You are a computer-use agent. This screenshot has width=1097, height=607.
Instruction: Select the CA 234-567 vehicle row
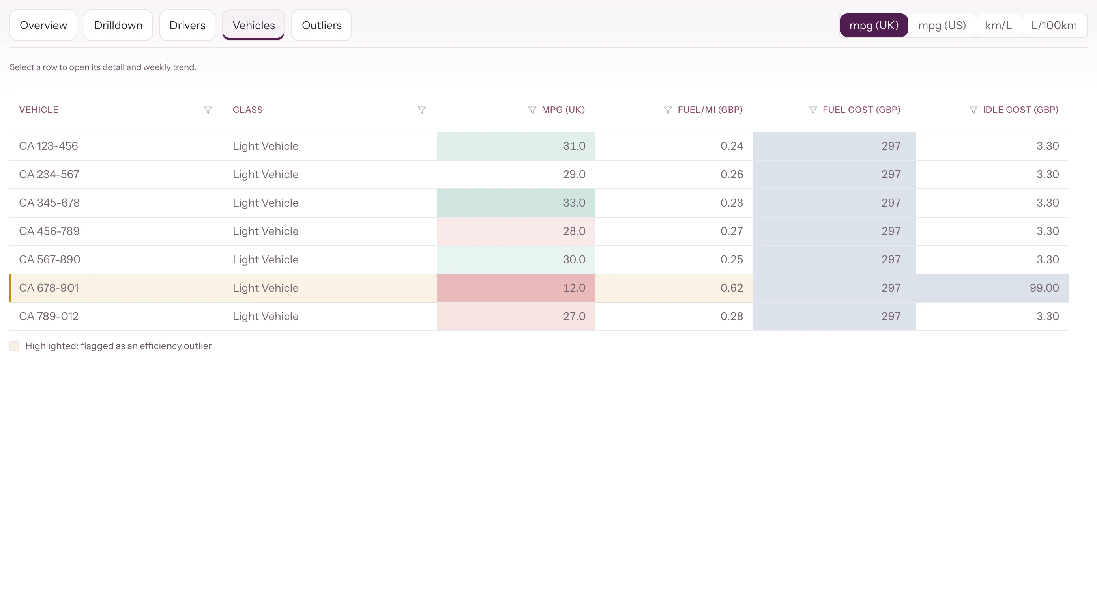(x=539, y=174)
